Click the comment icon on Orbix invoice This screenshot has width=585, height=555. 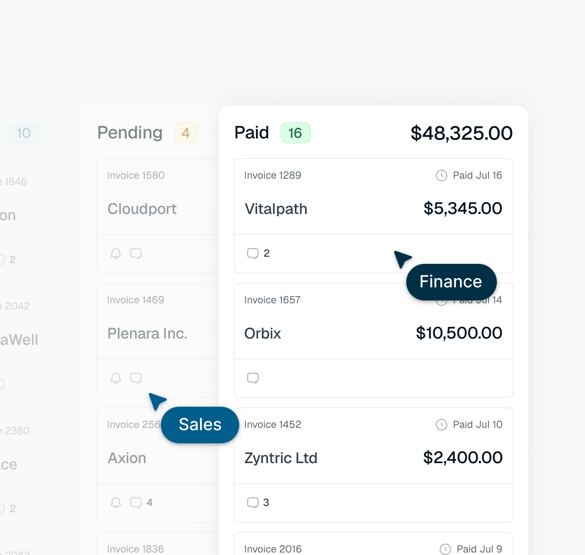[253, 378]
